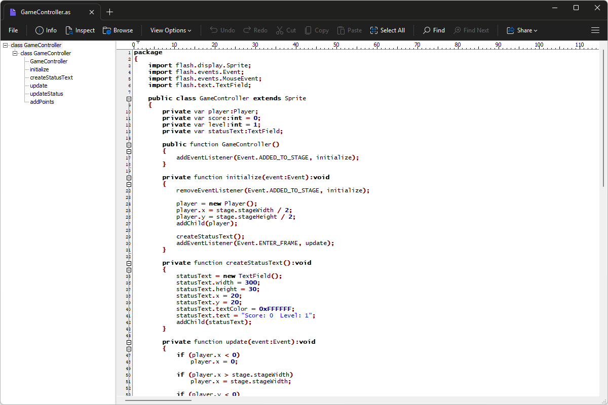Click 'statusText.width = 300;' line
The height and width of the screenshot is (405, 608).
click(x=218, y=282)
